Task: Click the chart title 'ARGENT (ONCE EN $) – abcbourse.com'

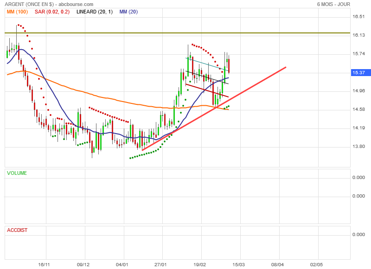Action: (x=49, y=4)
